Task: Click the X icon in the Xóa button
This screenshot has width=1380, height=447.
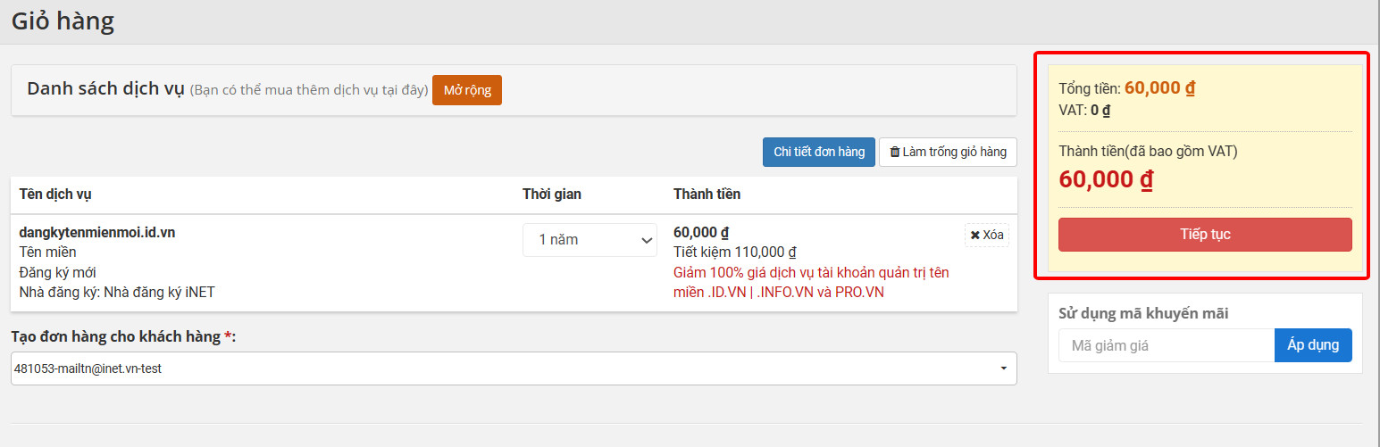Action: tap(975, 236)
